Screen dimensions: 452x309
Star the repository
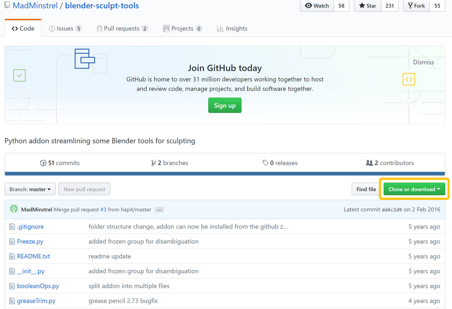pos(368,6)
